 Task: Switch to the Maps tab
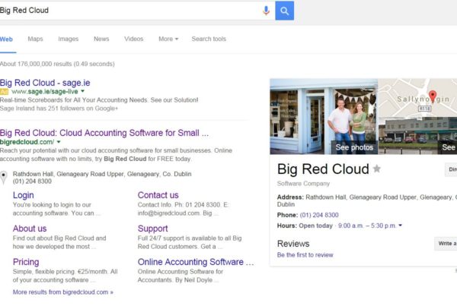click(x=35, y=39)
